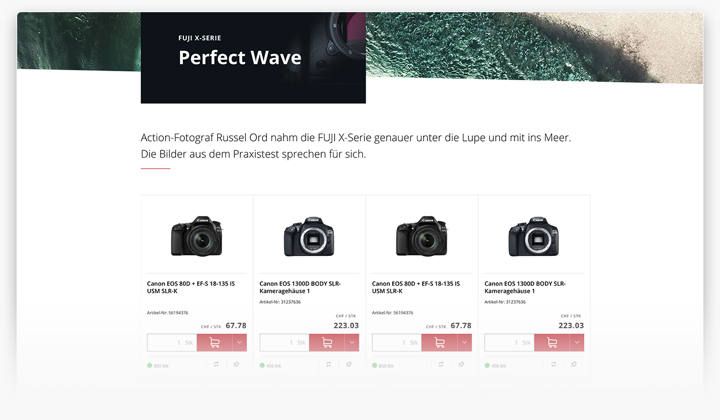This screenshot has height=420, width=720.
Task: Click quantity field on third product card
Action: (396, 343)
